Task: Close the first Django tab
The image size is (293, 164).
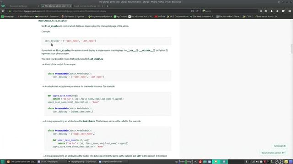Action: 38,6
